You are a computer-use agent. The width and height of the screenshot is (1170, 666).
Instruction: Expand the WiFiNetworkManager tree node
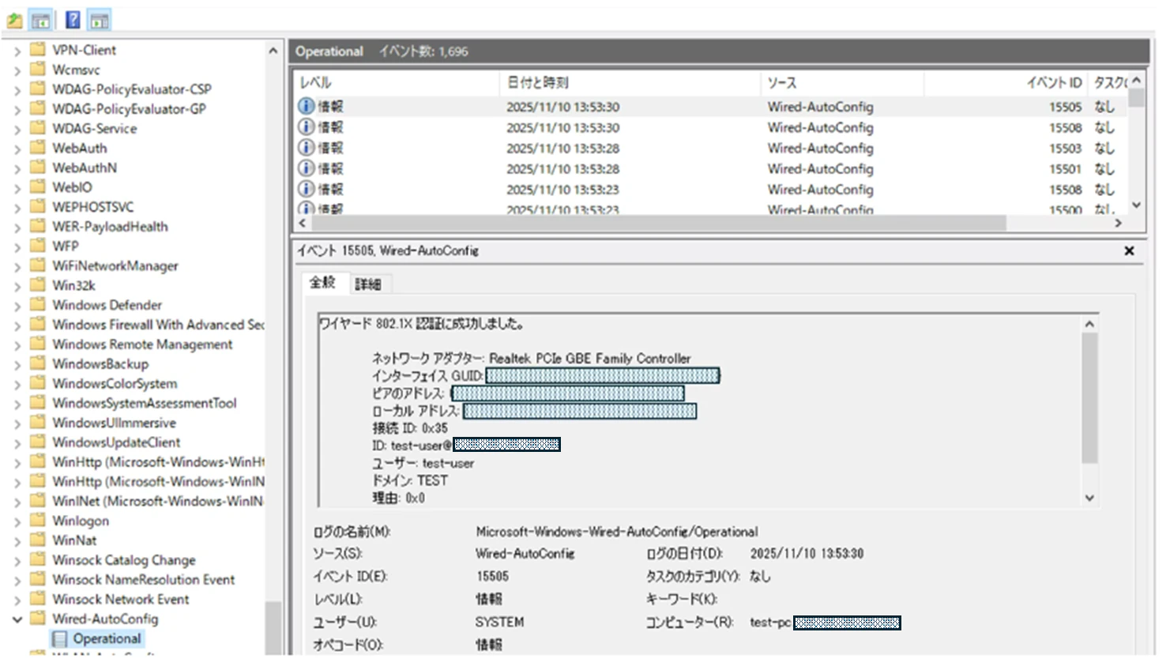[x=17, y=266]
